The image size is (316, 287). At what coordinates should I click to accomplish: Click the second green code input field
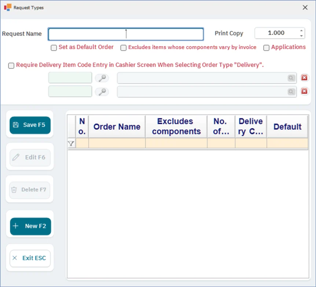tap(70, 92)
